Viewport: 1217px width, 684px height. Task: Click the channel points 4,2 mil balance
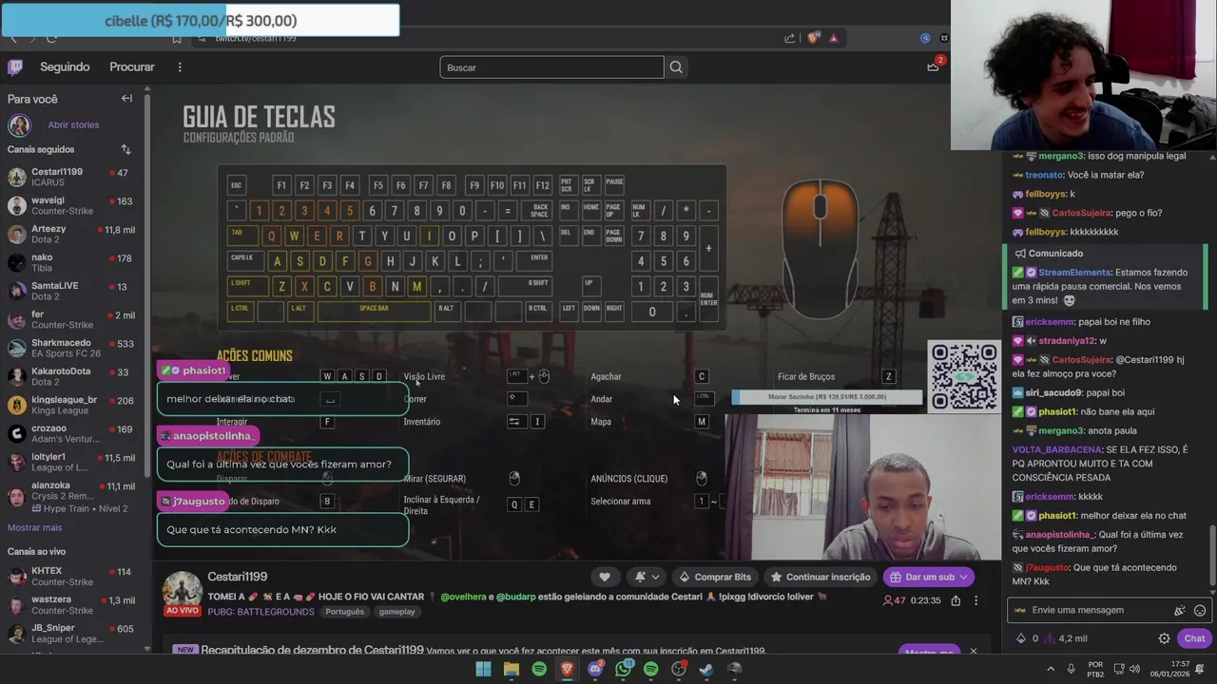click(1066, 638)
